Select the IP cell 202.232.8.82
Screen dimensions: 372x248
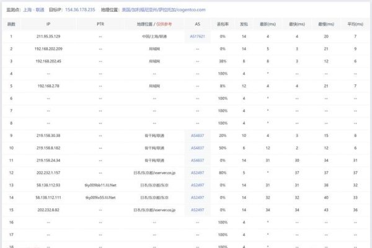point(48,210)
